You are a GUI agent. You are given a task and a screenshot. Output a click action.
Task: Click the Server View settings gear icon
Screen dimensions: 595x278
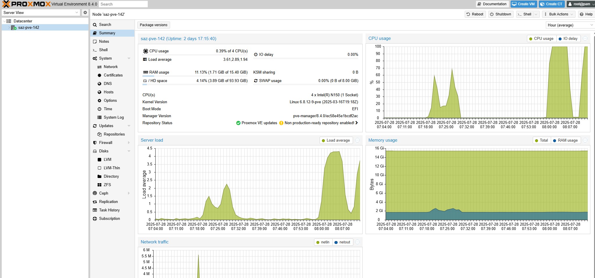85,13
